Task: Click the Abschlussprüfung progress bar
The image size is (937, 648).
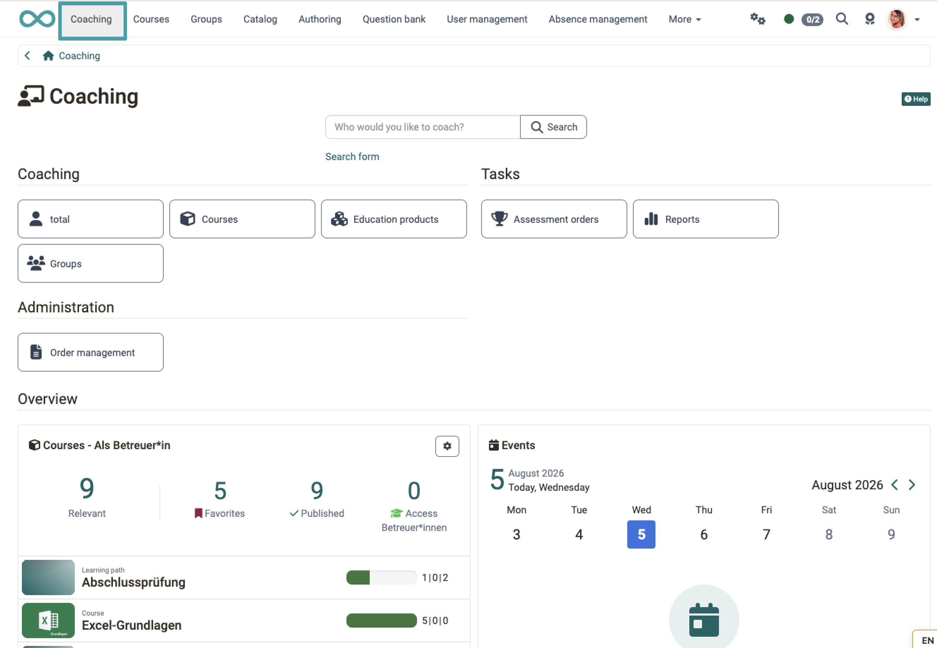Action: click(x=381, y=577)
